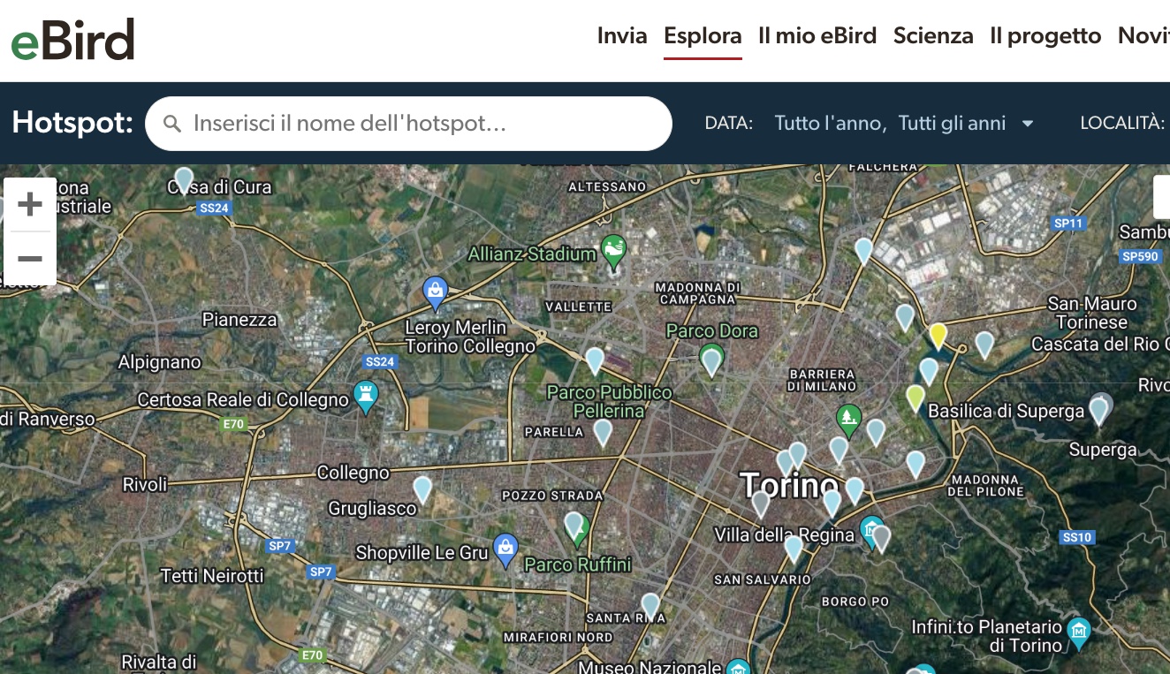Select hotspot marker above Parco Pubblico Pellerina
The image size is (1170, 674).
tap(595, 360)
